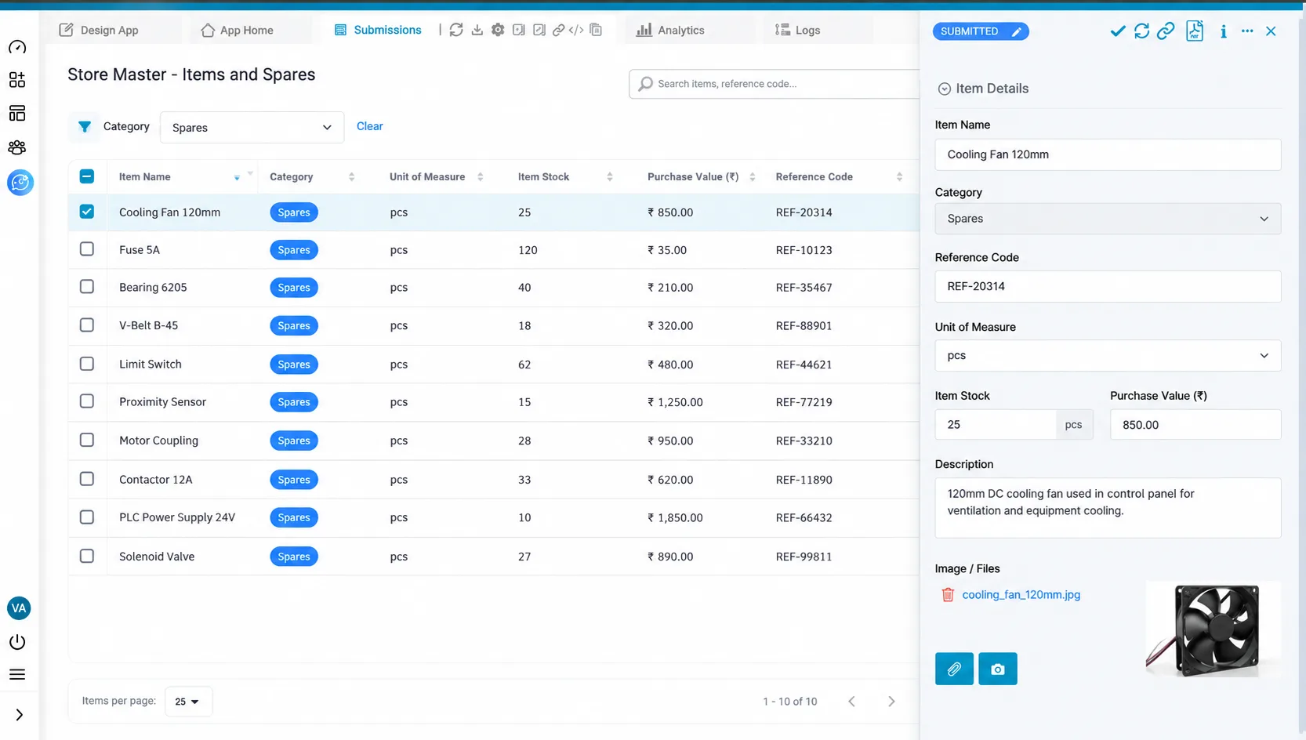Open the users group icon in sidebar
The height and width of the screenshot is (740, 1306).
(17, 147)
